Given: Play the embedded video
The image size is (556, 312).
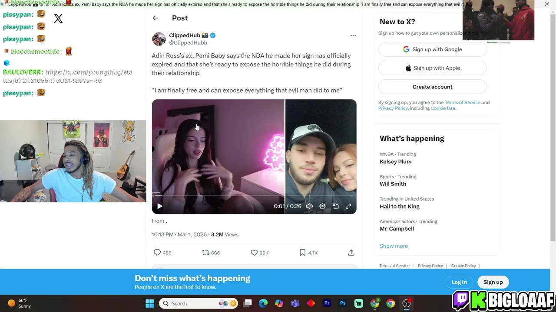Looking at the screenshot, I should [159, 206].
